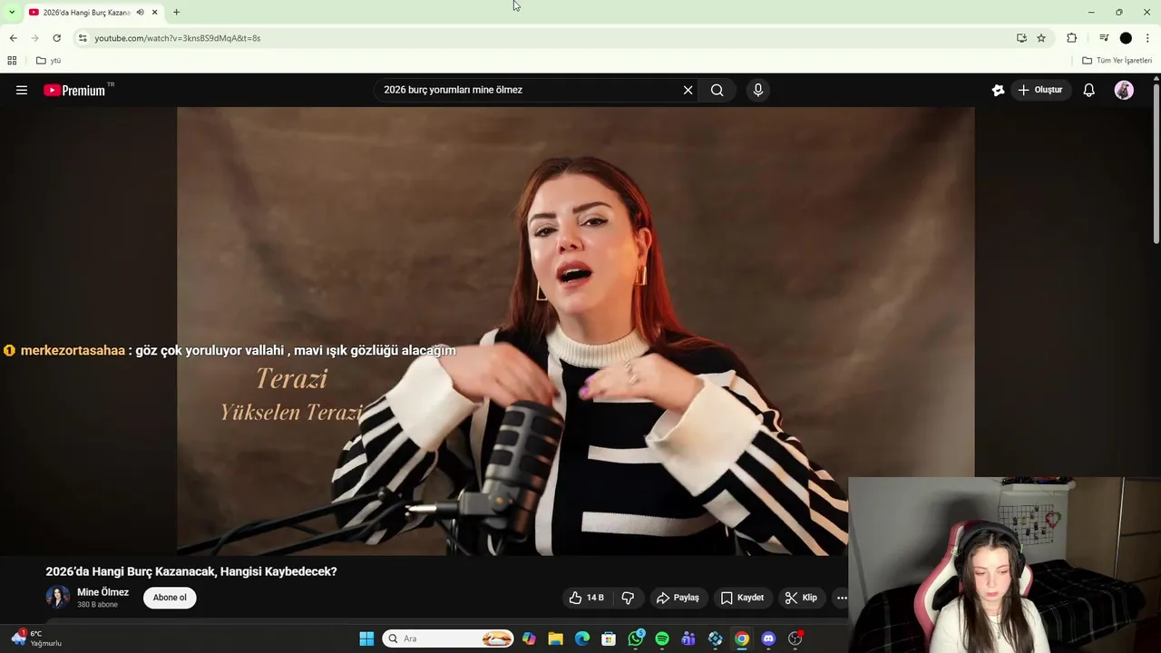Open a new browser tab
The image size is (1161, 653).
176,13
